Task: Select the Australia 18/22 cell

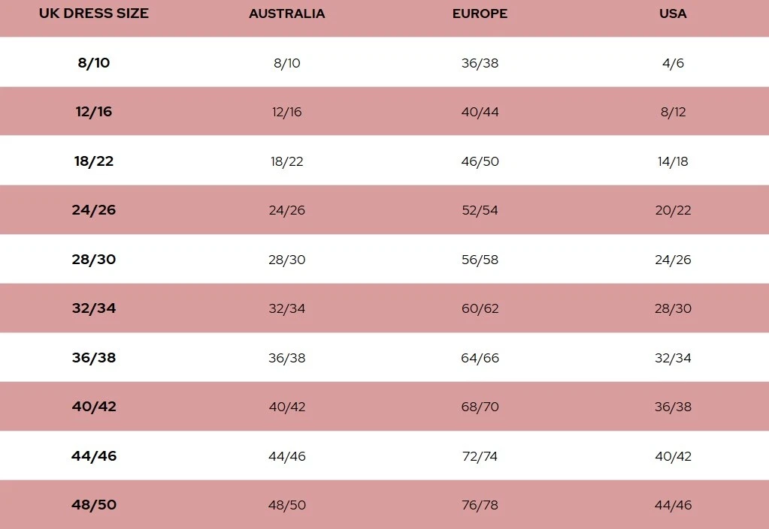Action: [x=287, y=161]
